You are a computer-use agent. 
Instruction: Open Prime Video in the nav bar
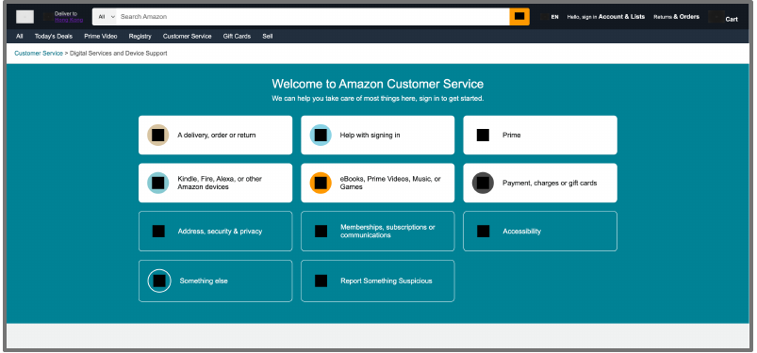tap(101, 36)
